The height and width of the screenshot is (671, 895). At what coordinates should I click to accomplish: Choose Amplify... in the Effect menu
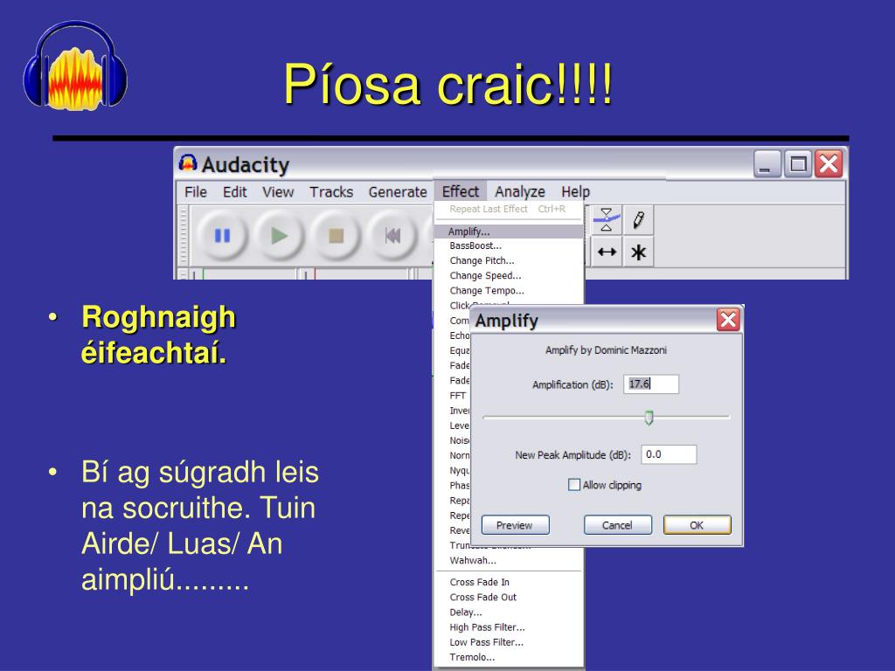(x=509, y=232)
